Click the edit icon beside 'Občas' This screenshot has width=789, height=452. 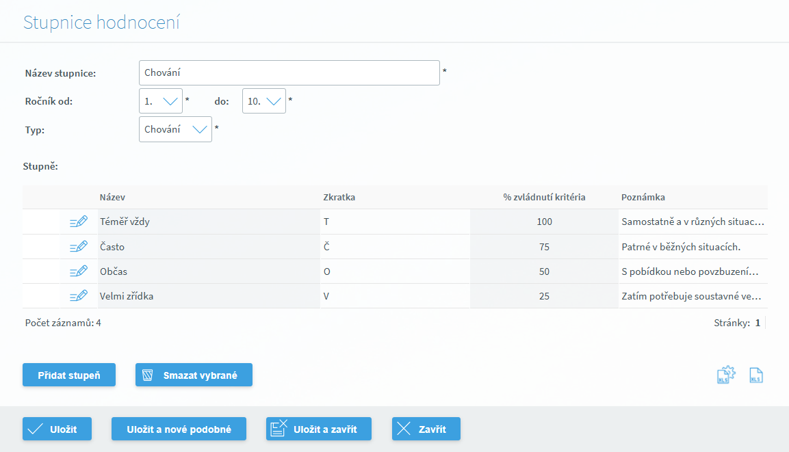coord(79,271)
